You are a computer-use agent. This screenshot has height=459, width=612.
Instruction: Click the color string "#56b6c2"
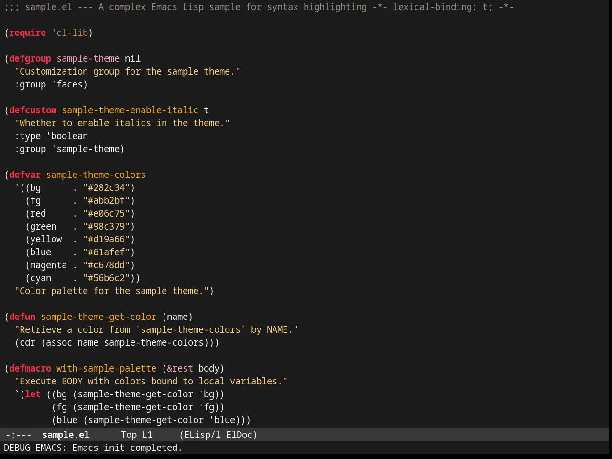[x=107, y=278]
